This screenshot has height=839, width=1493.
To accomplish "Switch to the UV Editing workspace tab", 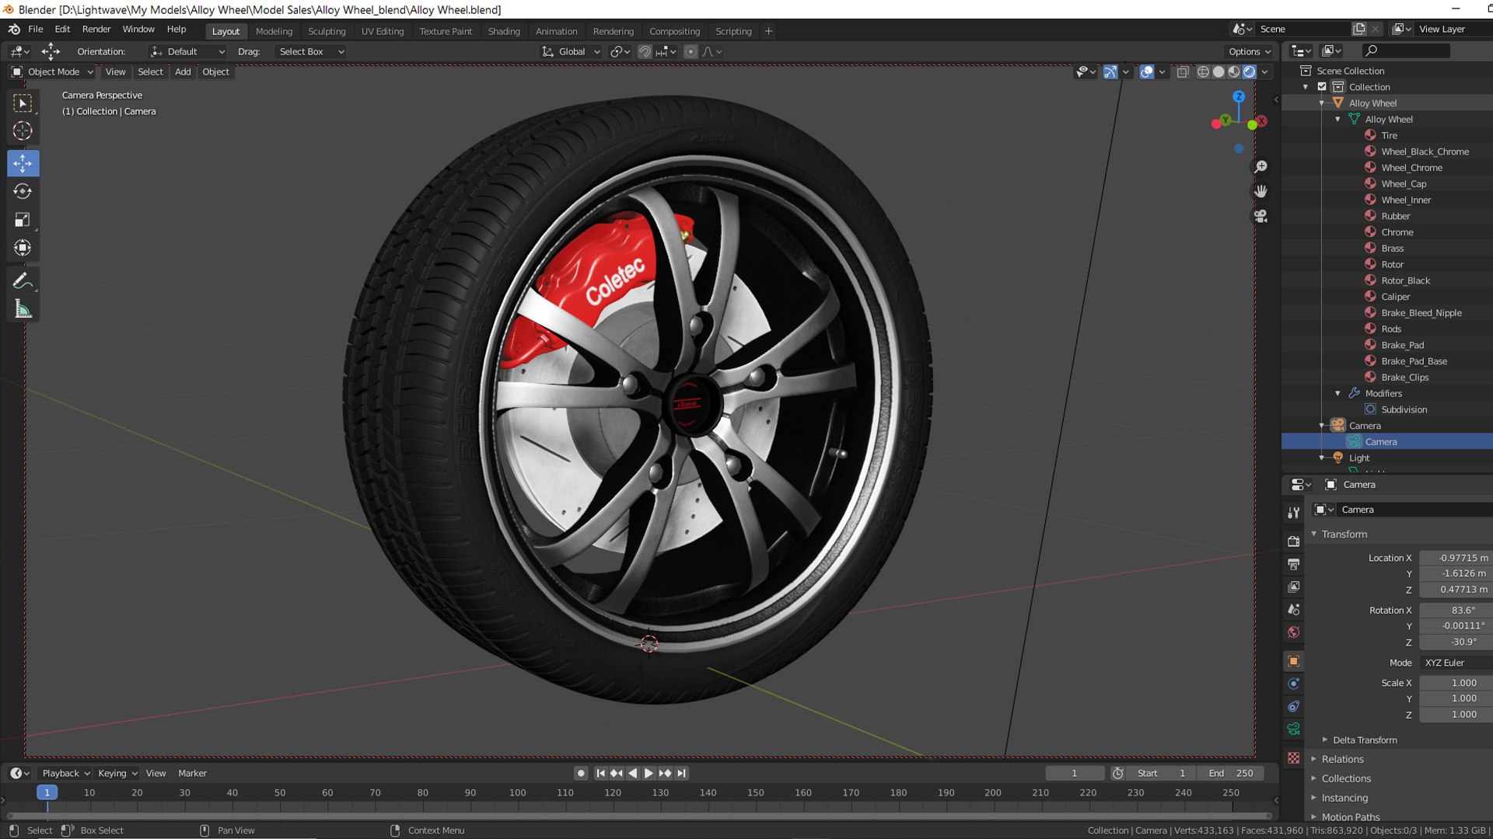I will pos(383,32).
